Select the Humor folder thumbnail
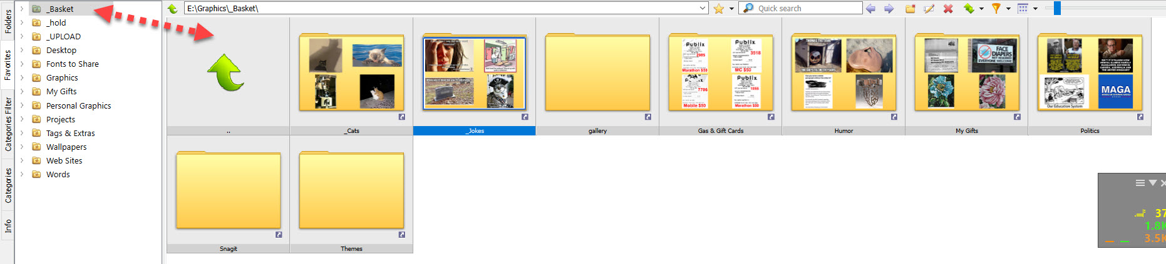 pyautogui.click(x=844, y=72)
